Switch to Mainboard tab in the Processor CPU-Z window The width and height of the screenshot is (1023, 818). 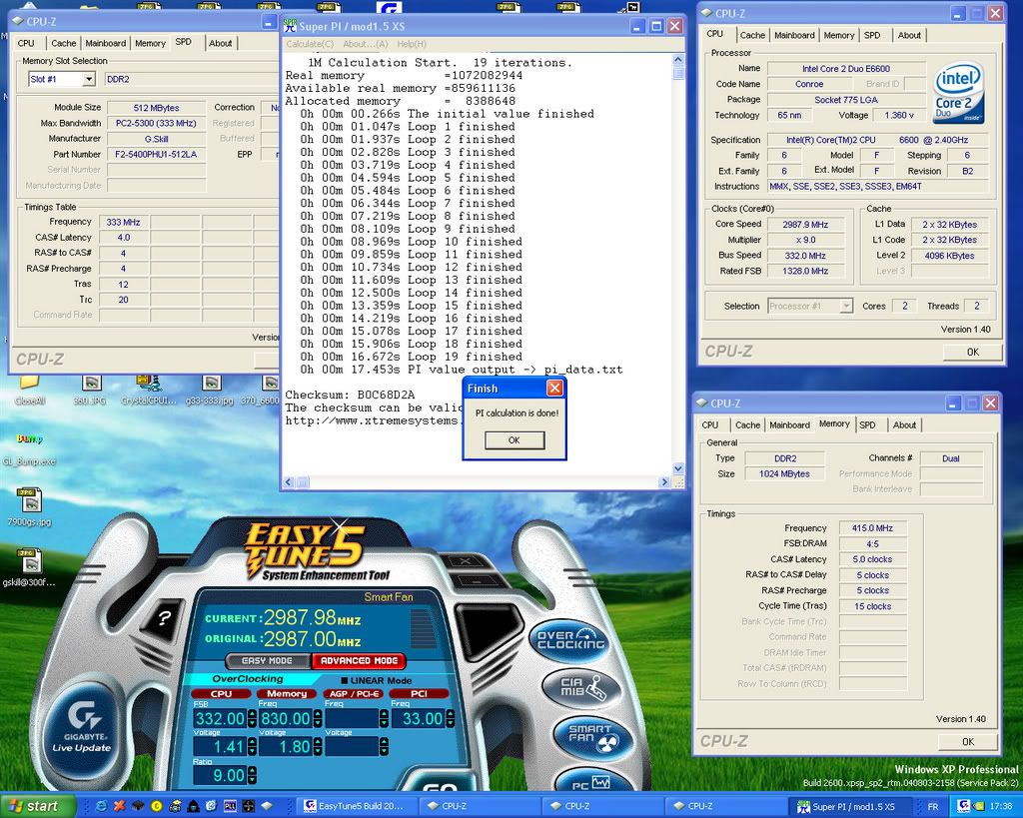794,35
